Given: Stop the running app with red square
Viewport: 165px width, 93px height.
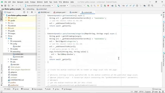Looking at the screenshot, I should click(108, 6).
